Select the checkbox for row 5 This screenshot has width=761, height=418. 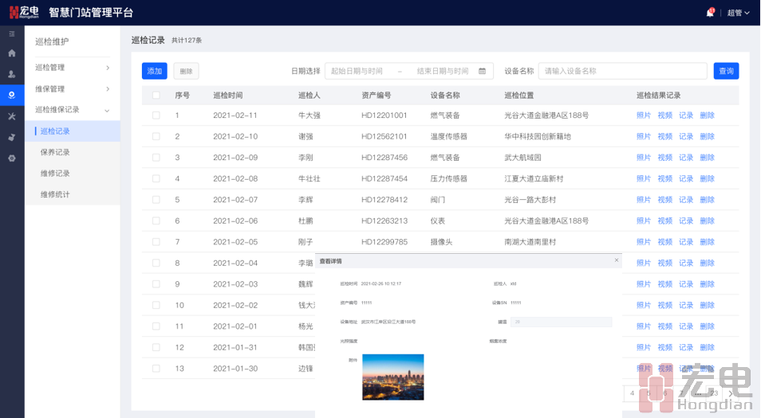click(x=156, y=200)
